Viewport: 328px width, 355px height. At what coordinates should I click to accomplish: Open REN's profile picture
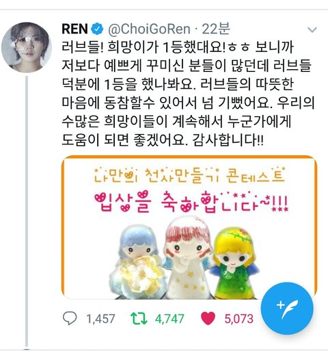tap(27, 47)
